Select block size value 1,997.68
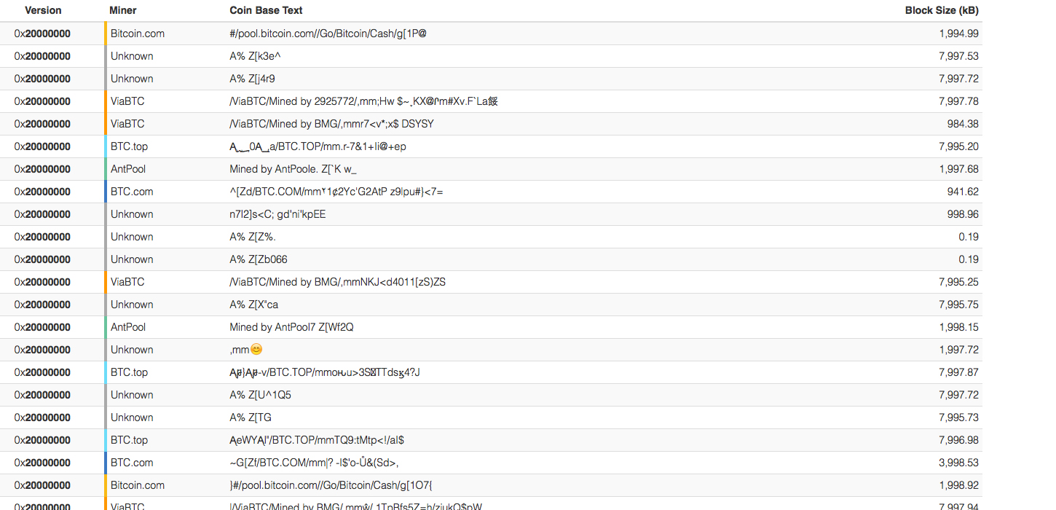Image resolution: width=1056 pixels, height=510 pixels. 958,169
